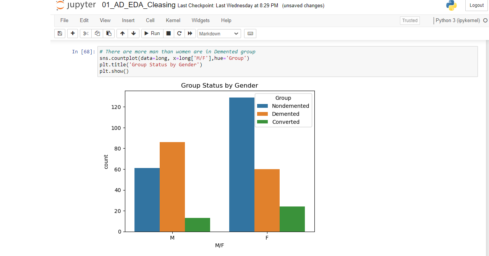Paste cells below icon
This screenshot has height=256, width=489.
(x=109, y=34)
